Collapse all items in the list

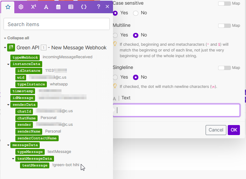(16, 38)
